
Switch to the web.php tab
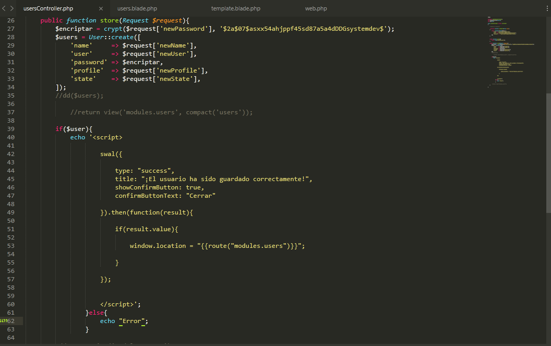[316, 8]
